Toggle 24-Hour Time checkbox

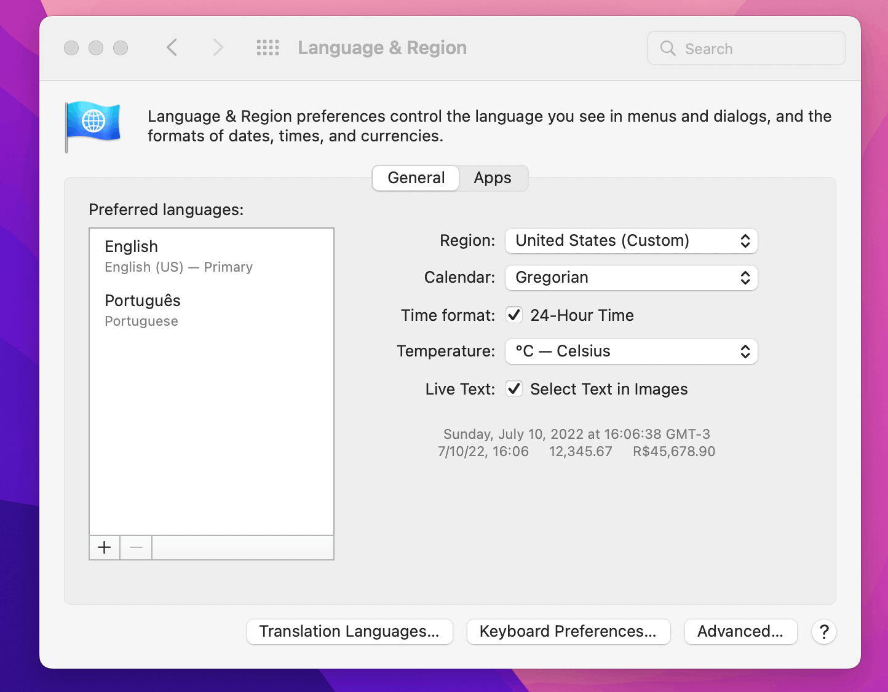(514, 315)
